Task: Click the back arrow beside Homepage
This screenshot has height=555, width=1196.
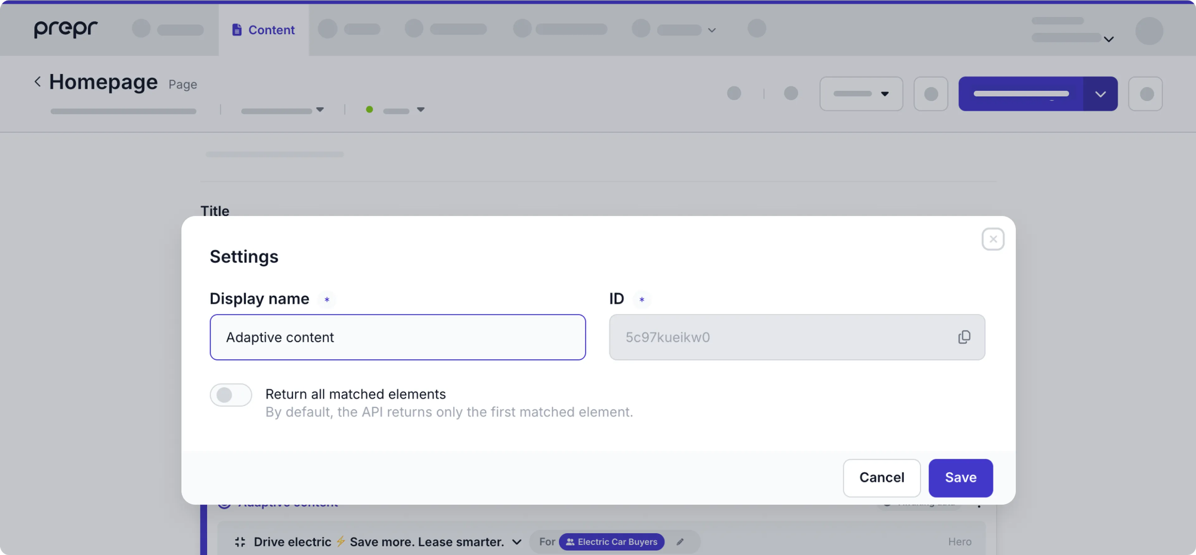Action: click(x=38, y=82)
